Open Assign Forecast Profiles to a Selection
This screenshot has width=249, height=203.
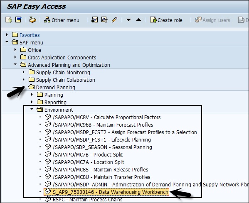[x=125, y=132]
